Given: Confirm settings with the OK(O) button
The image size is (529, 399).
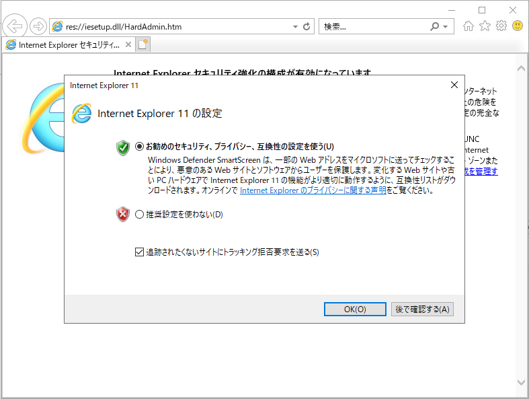Looking at the screenshot, I should click(355, 309).
